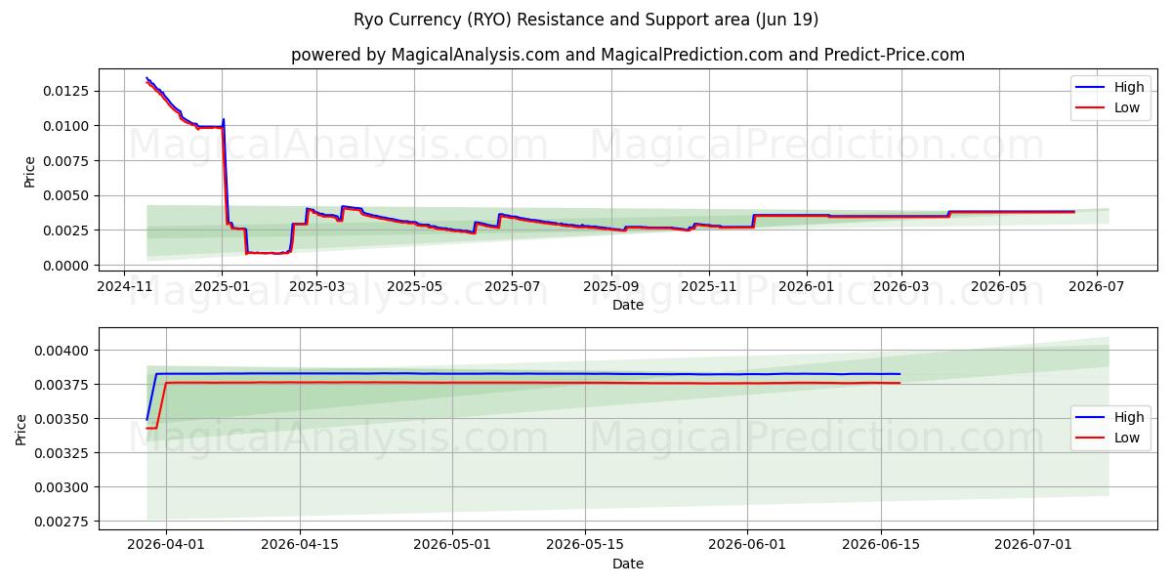The image size is (1172, 586).
Task: Click the 'Price' y-axis title of bottom chart
Action: point(21,429)
